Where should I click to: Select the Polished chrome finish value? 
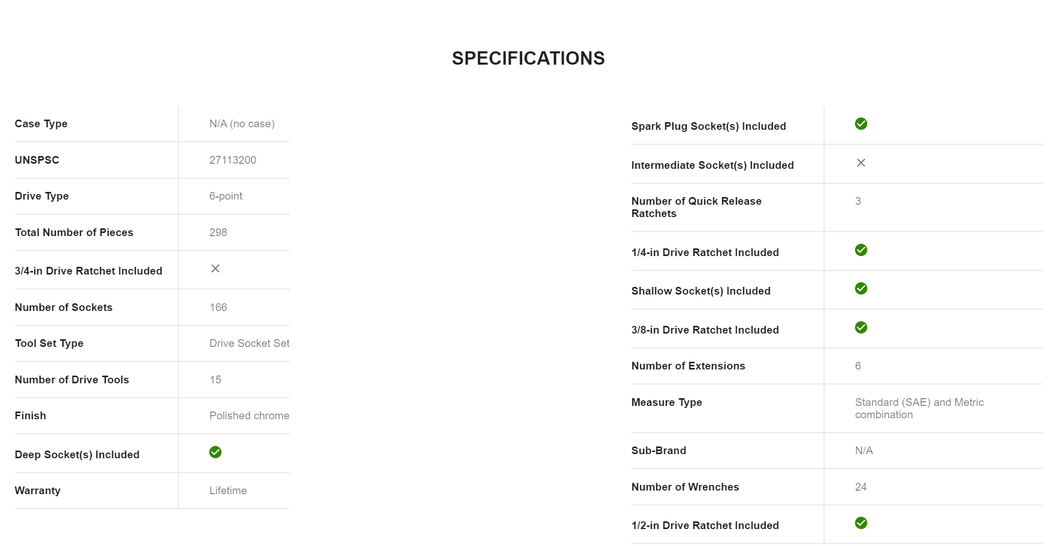coord(249,416)
